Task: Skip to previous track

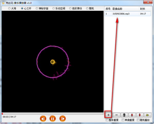Action: point(43,119)
